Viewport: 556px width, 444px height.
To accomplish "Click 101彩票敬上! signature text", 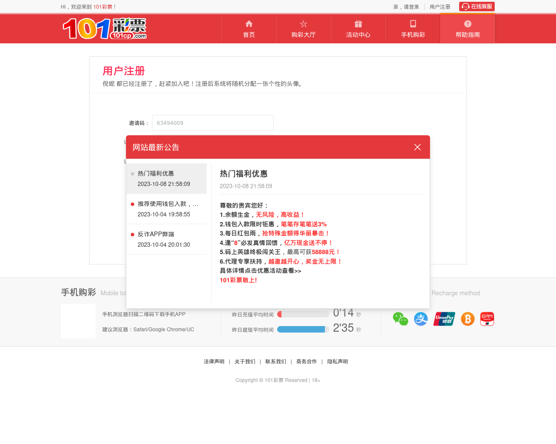I will pyautogui.click(x=238, y=280).
